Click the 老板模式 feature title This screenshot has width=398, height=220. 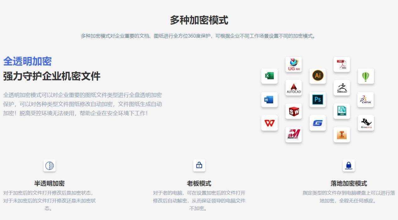(x=199, y=184)
